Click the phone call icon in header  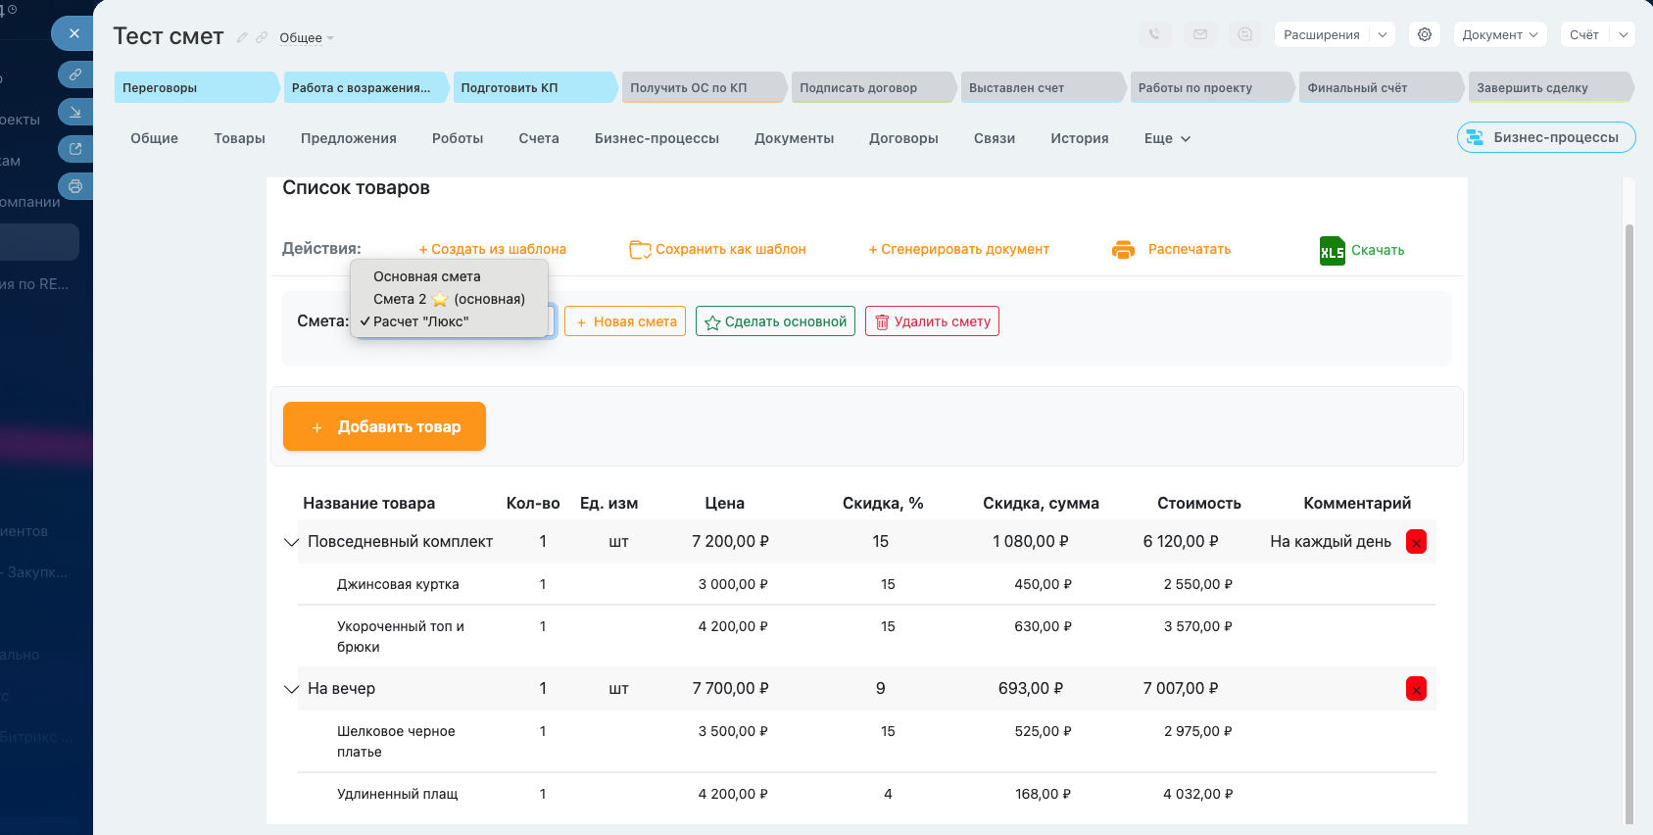coord(1155,34)
